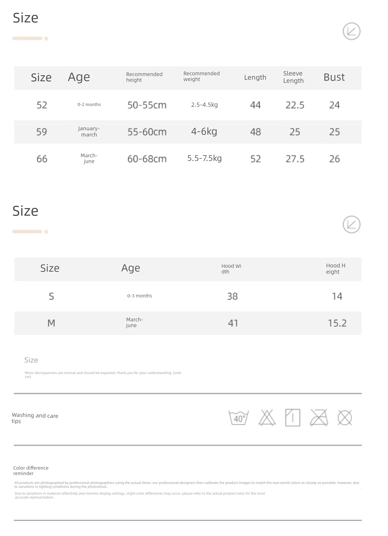Click the arrow circle icon beside first Size heading
The height and width of the screenshot is (536, 388).
click(x=351, y=31)
